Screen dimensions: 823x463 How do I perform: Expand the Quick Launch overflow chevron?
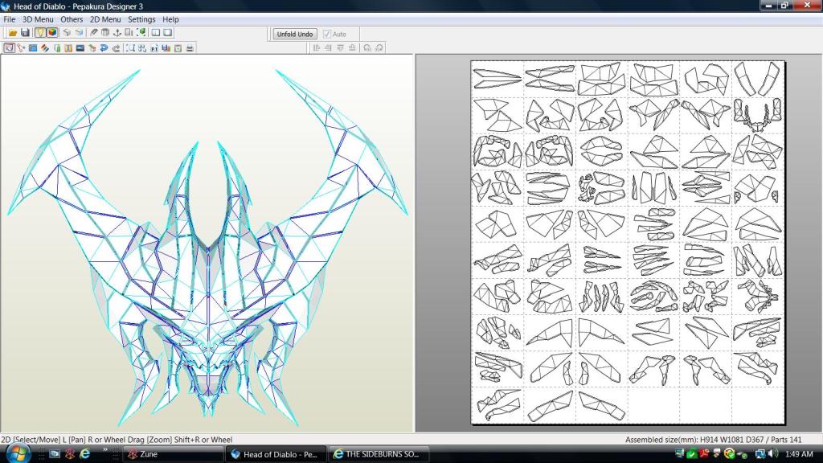point(105,450)
